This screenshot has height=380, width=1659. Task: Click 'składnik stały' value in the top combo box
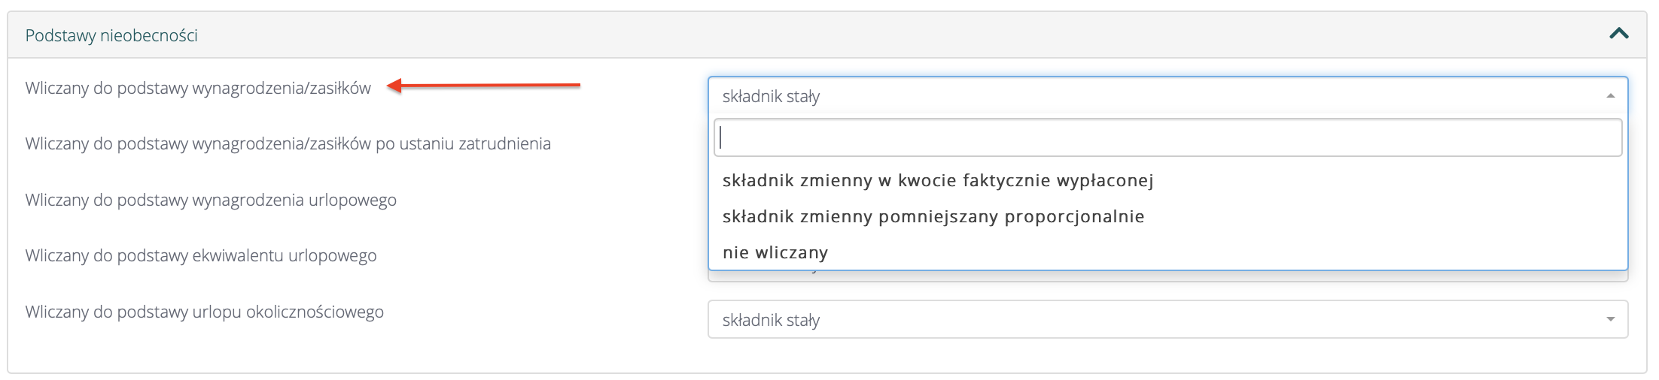pos(771,96)
